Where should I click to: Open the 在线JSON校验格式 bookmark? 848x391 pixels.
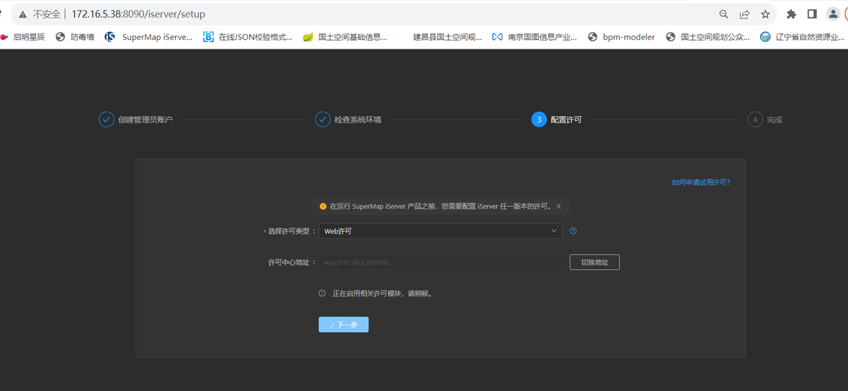point(248,37)
